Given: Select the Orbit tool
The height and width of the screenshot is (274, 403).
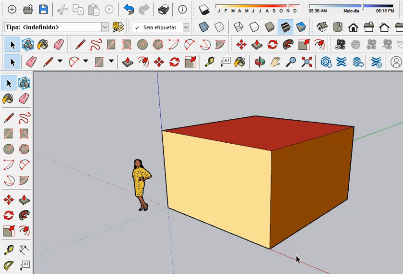Looking at the screenshot, I should [260, 62].
